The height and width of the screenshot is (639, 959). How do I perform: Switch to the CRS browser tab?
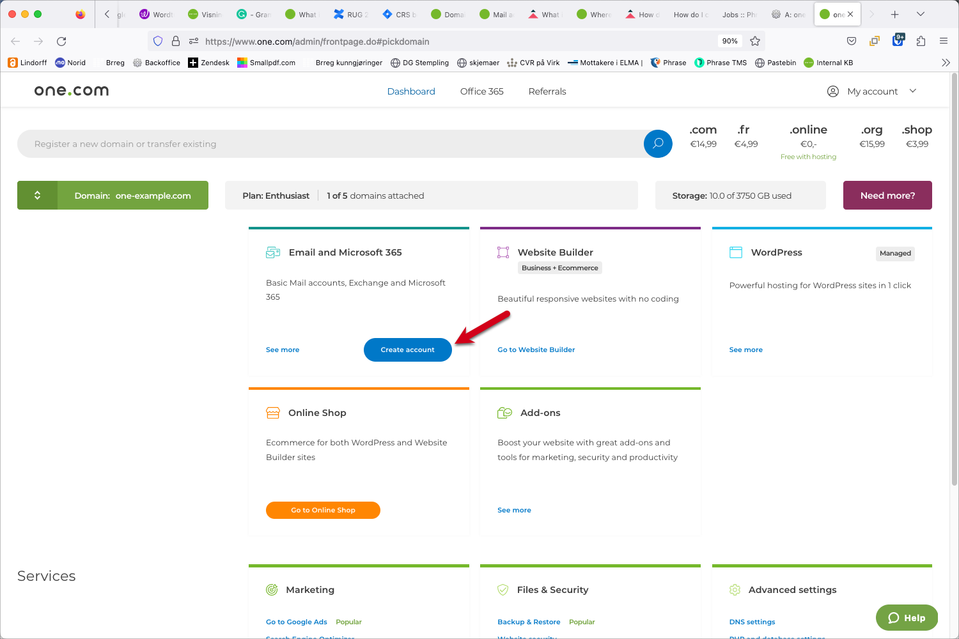pos(400,14)
